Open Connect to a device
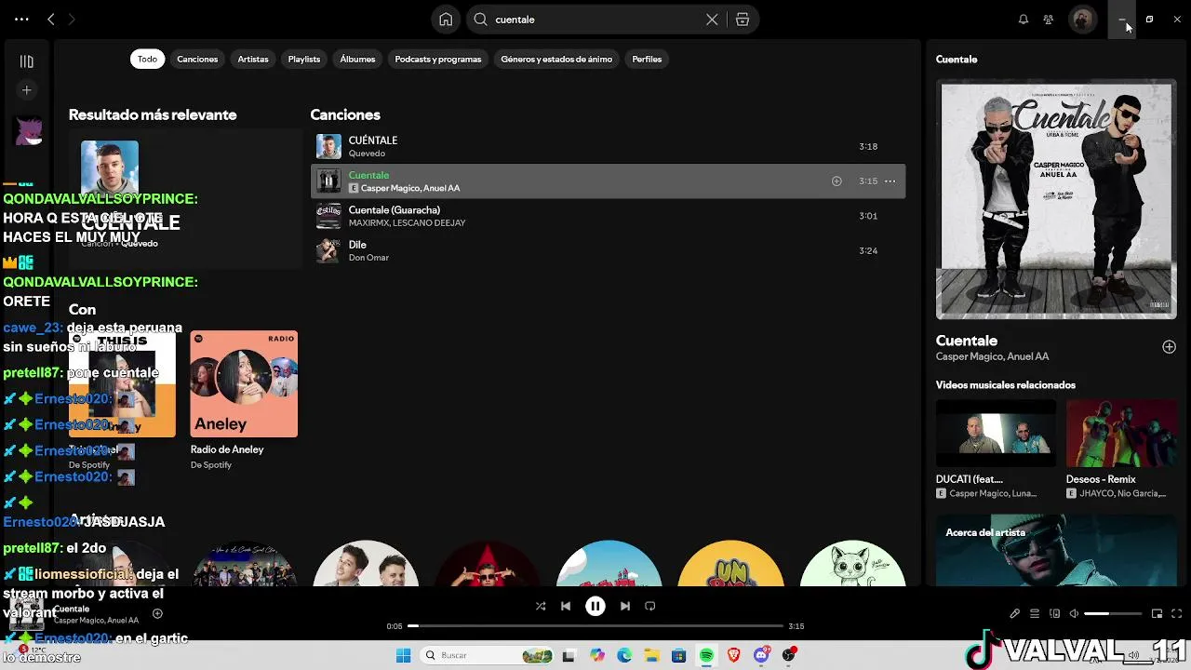 1054,614
